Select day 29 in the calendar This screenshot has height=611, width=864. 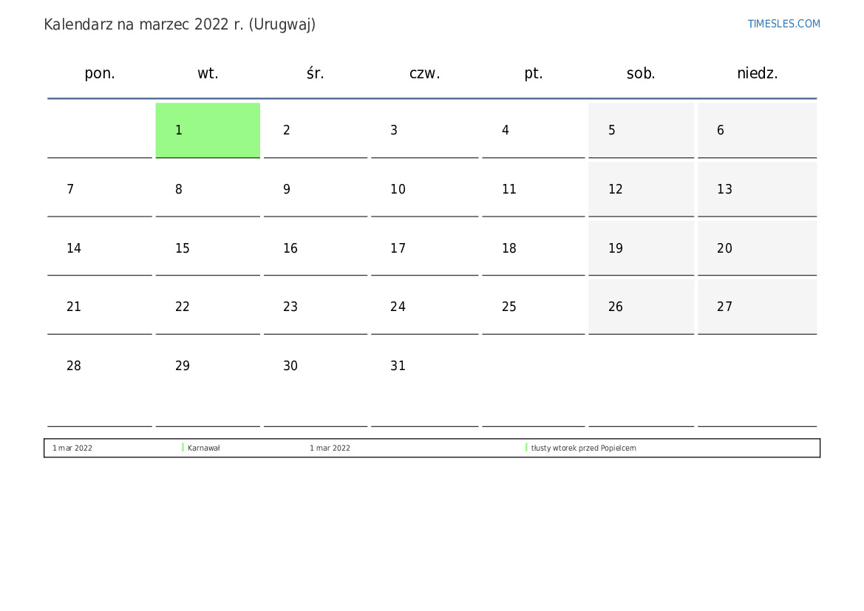point(208,383)
